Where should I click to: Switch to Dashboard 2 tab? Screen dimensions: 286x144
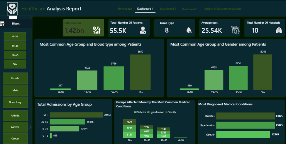pyautogui.click(x=168, y=9)
